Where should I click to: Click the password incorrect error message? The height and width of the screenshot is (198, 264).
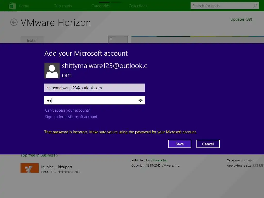tap(120, 132)
